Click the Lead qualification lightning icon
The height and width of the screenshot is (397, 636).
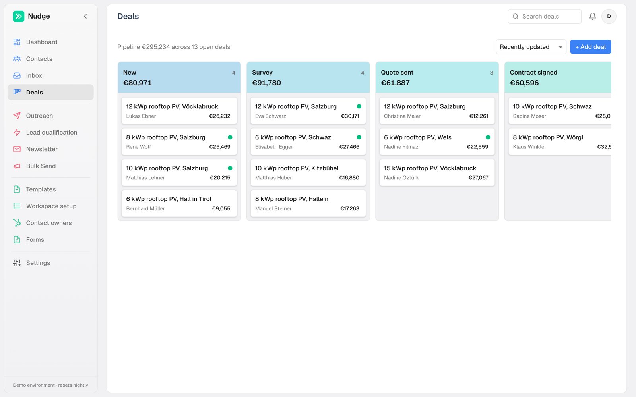click(17, 132)
